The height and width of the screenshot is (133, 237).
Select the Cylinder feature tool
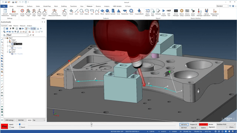coord(113,12)
